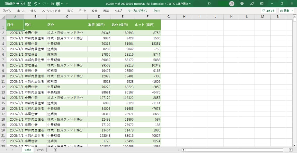
Task: Open the 挿入 ribbon tab
Action: pyautogui.click(x=33, y=11)
